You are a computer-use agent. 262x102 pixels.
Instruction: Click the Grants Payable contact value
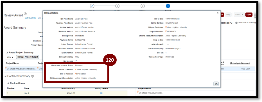coord(172,23)
